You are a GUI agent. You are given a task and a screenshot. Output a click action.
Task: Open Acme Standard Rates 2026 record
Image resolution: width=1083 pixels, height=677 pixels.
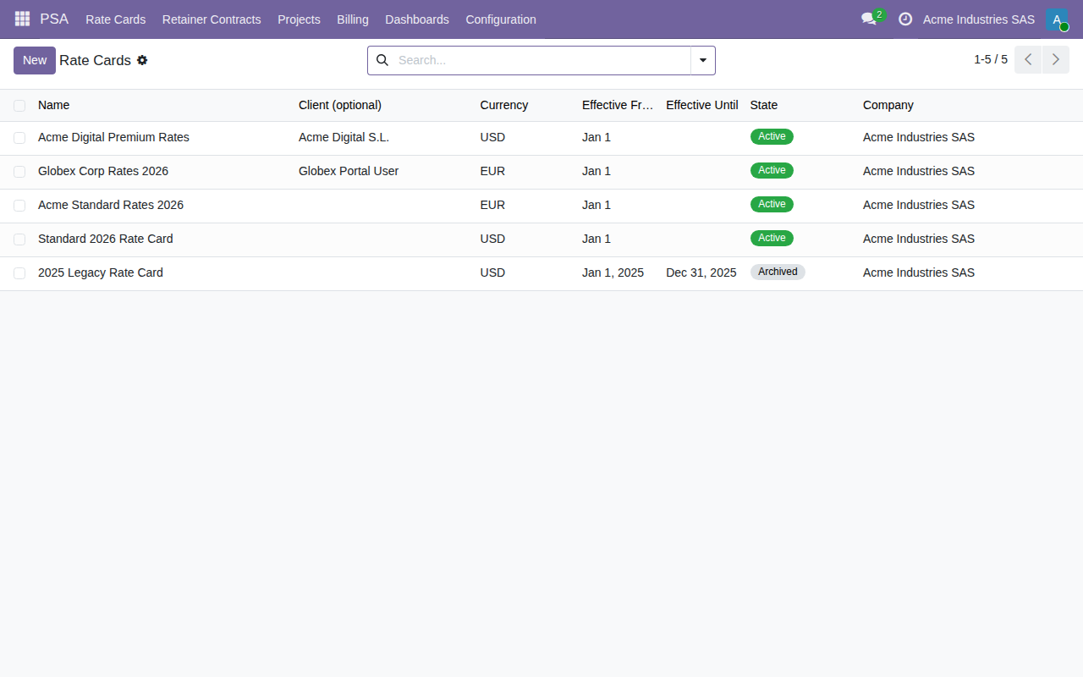point(111,205)
